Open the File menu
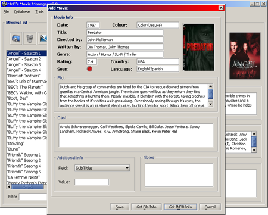This screenshot has width=268, height=215. 6,12
